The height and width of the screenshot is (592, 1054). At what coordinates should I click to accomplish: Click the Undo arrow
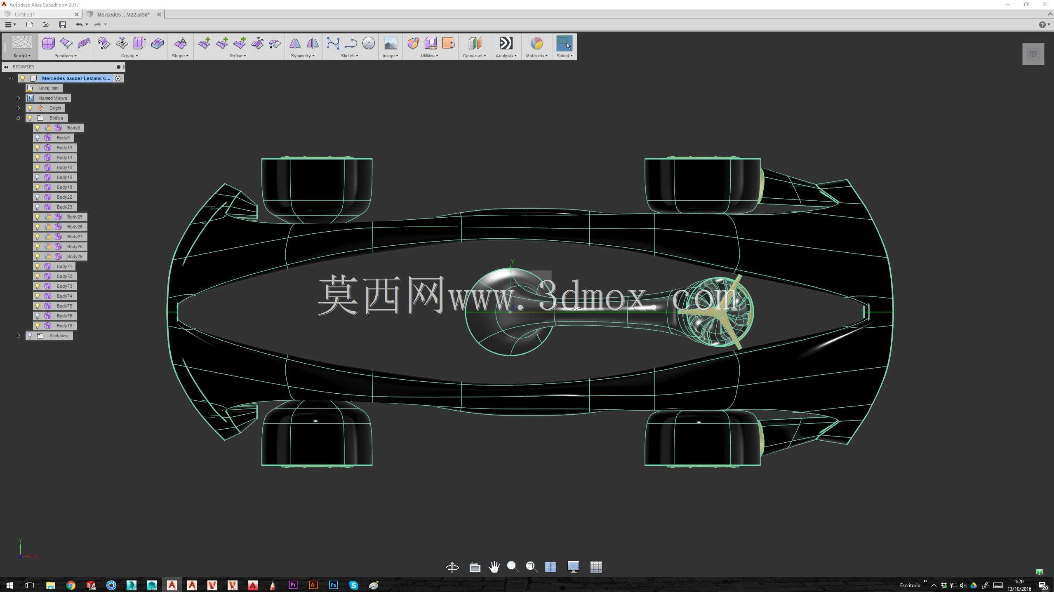79,25
